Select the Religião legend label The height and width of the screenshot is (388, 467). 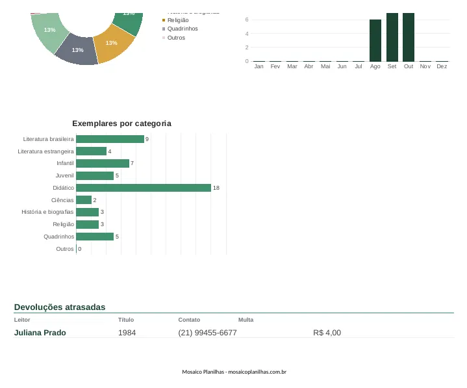point(178,20)
